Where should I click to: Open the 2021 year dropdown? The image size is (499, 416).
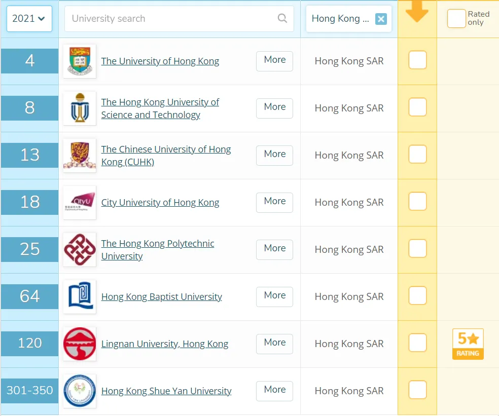[x=29, y=19]
